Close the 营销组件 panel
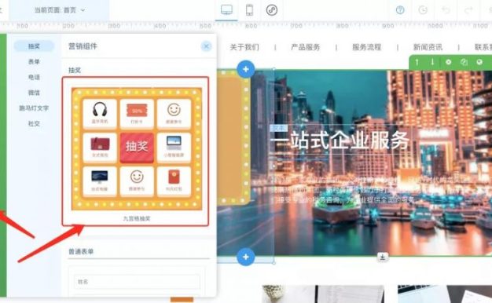 click(x=206, y=46)
